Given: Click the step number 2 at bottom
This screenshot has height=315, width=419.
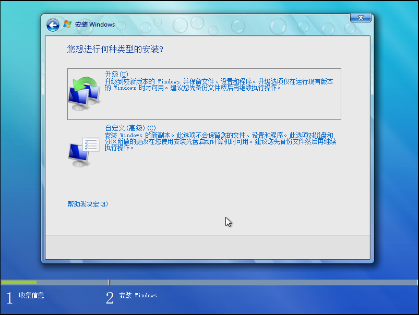Looking at the screenshot, I should pyautogui.click(x=110, y=298).
